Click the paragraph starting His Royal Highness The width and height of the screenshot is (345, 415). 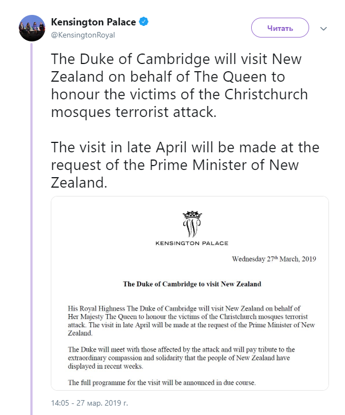pos(192,321)
